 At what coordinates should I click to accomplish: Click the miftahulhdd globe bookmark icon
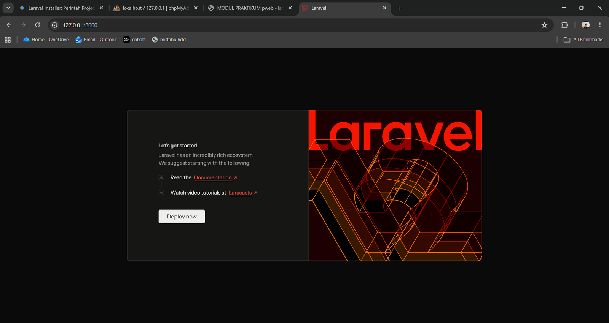coord(155,40)
